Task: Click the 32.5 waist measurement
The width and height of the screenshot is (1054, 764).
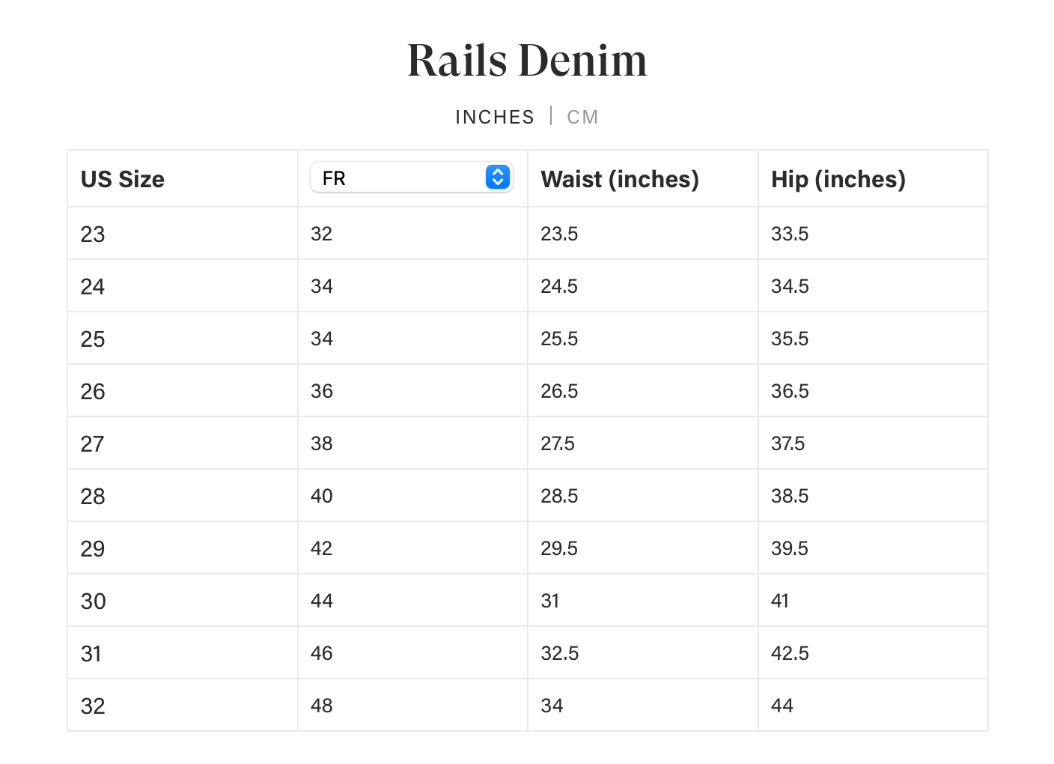Action: click(x=559, y=653)
